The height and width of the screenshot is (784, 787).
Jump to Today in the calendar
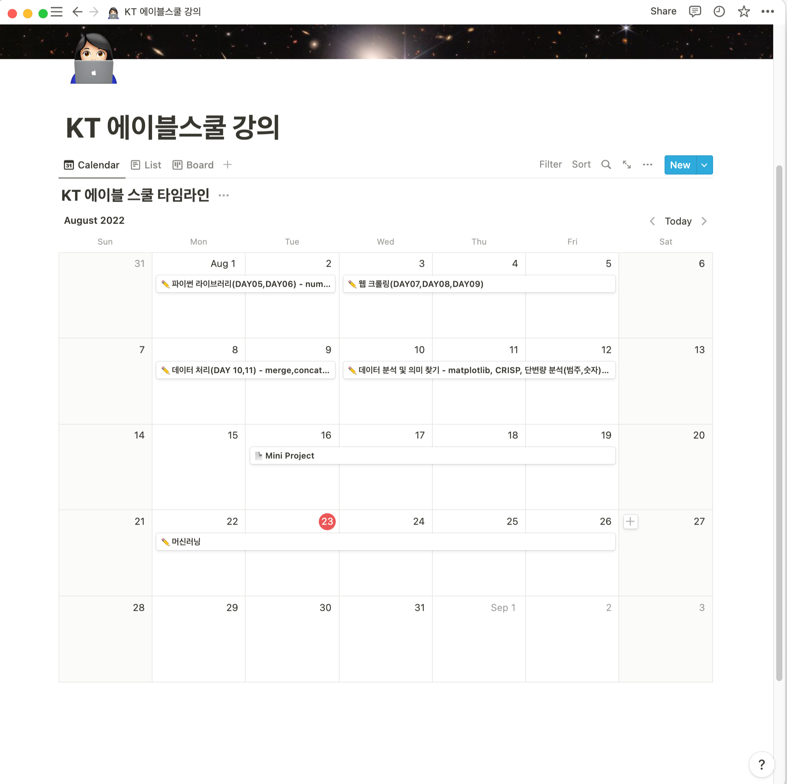click(x=678, y=221)
